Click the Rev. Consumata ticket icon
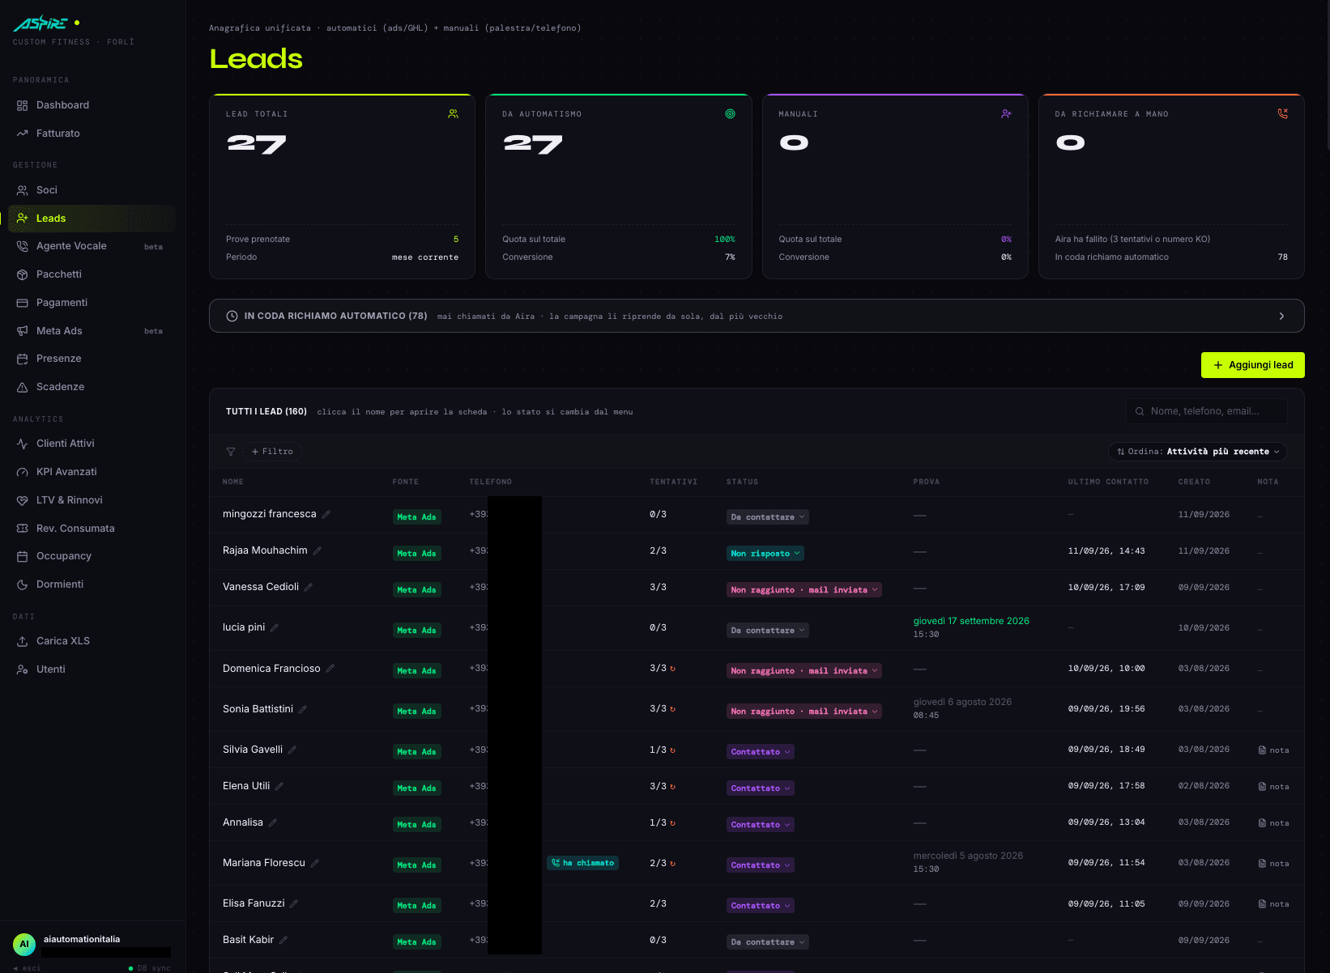 click(x=23, y=529)
